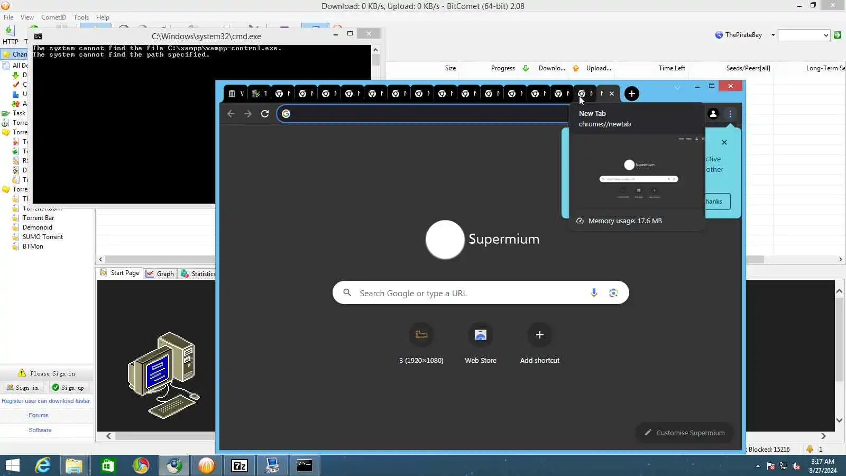Open the Tools menu in BitComet
Viewport: 846px width, 476px height.
[81, 17]
